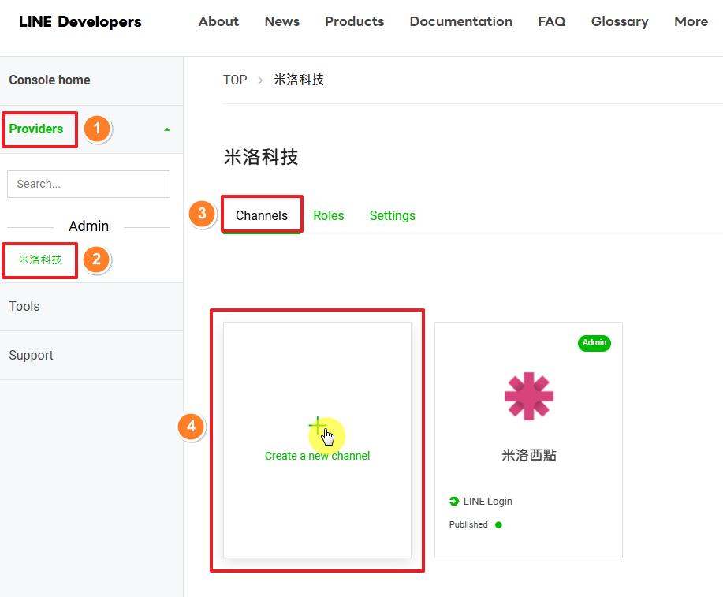Click the green Admin badge on channel card
723x597 pixels.
(594, 342)
